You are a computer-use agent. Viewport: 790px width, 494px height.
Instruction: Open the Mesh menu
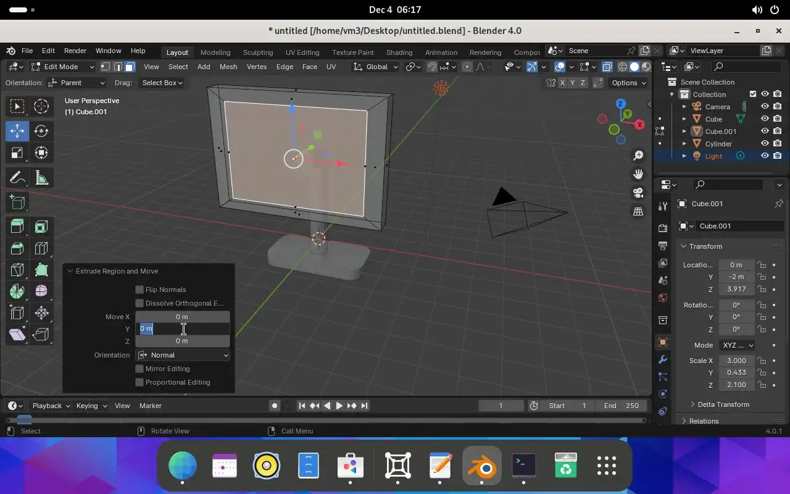tap(228, 67)
